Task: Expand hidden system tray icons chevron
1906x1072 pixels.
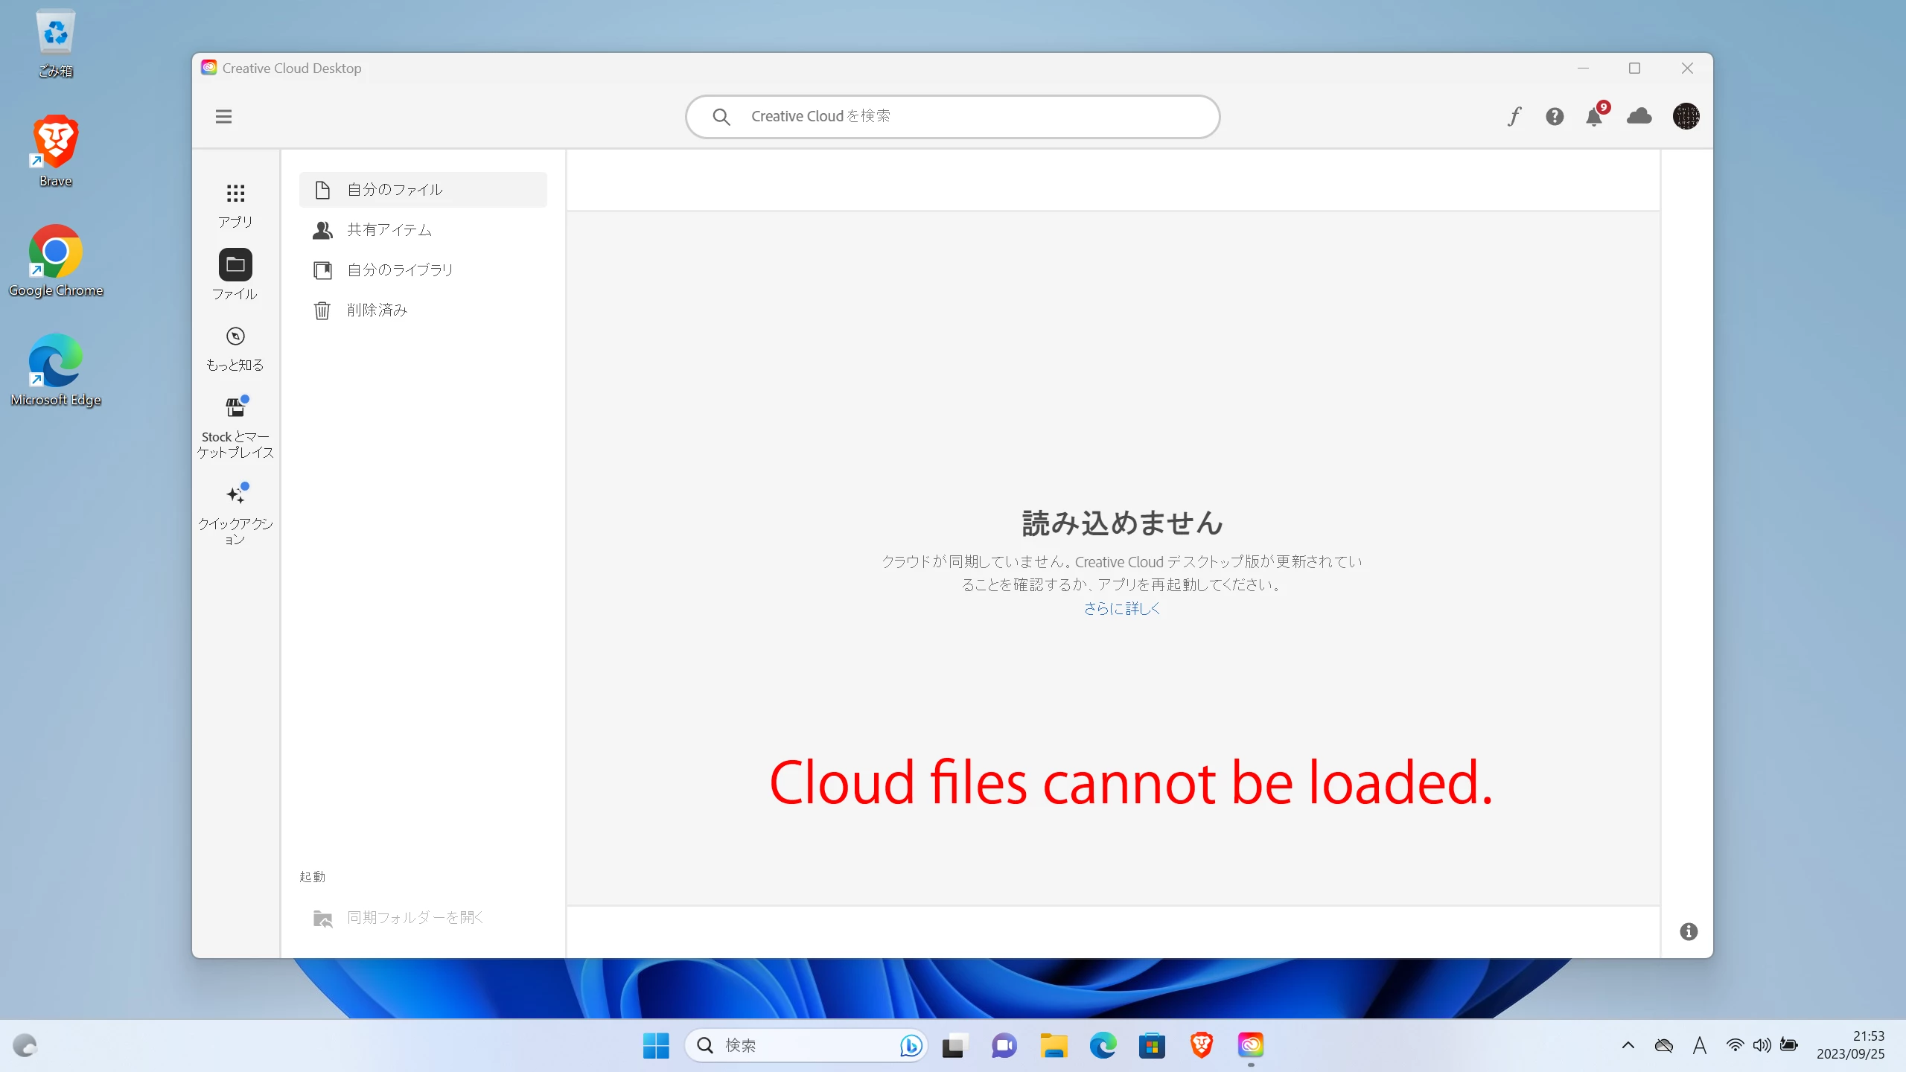Action: [1628, 1045]
